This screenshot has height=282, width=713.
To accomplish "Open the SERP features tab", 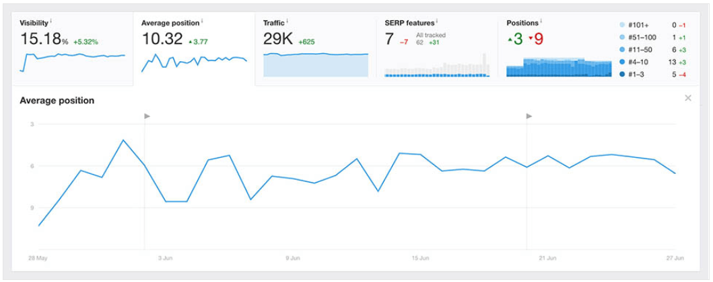I will pyautogui.click(x=437, y=48).
